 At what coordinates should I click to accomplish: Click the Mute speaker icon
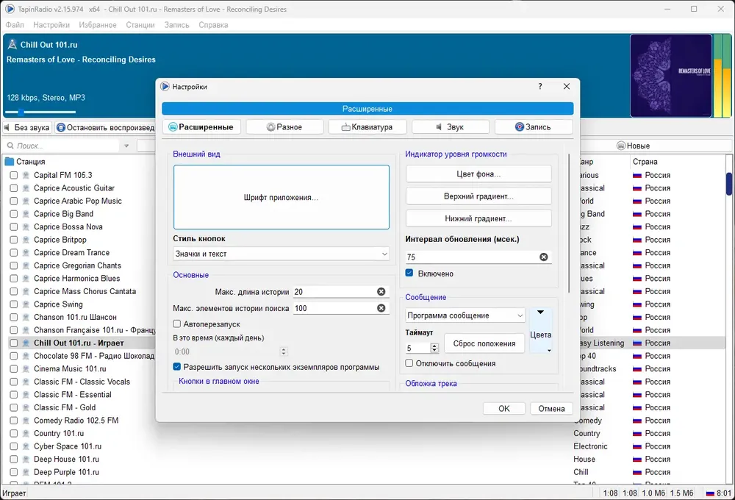(7, 128)
